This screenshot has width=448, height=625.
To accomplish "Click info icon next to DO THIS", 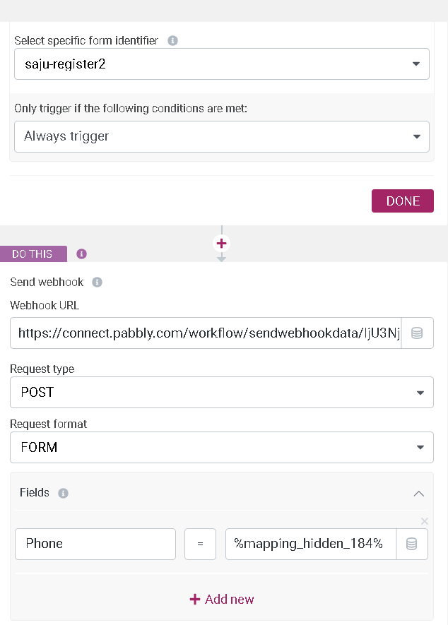I will 81,254.
